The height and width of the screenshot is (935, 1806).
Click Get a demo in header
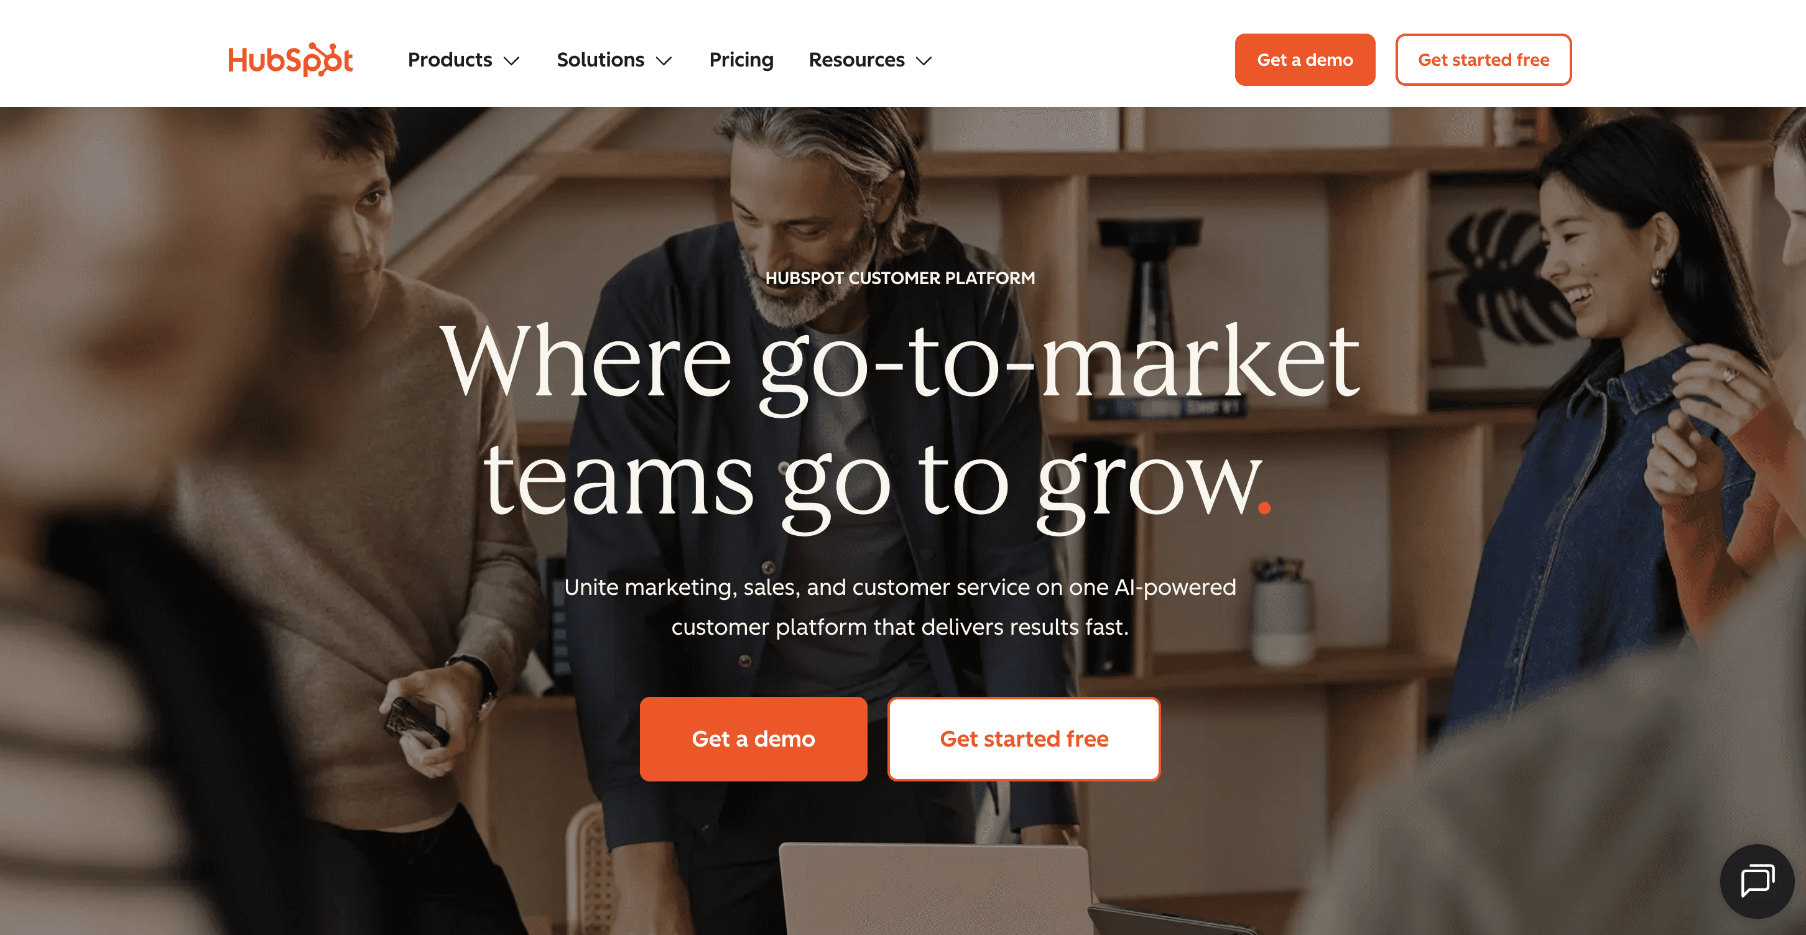click(1305, 60)
